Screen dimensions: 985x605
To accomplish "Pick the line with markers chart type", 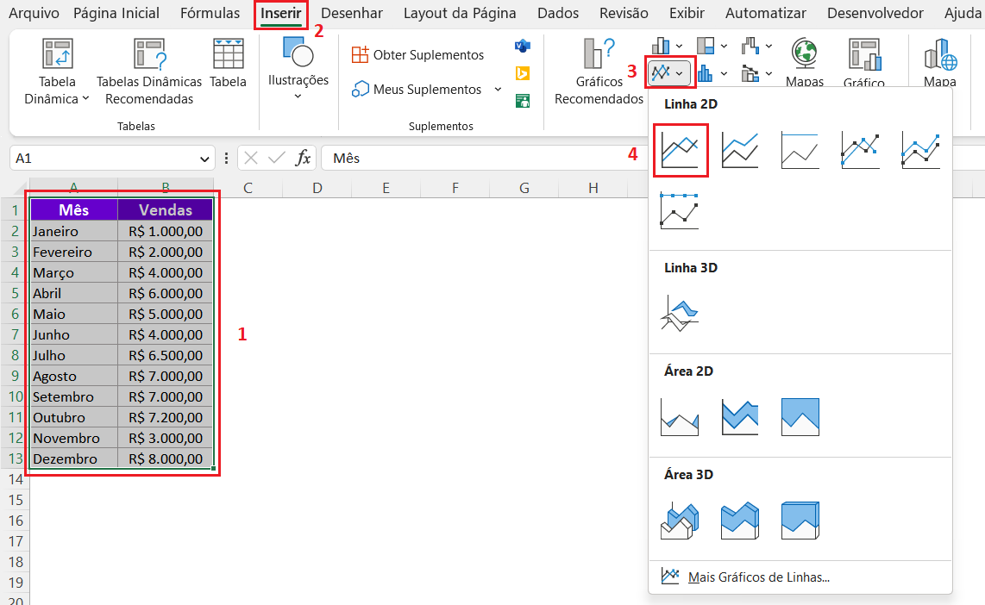I will [x=860, y=150].
